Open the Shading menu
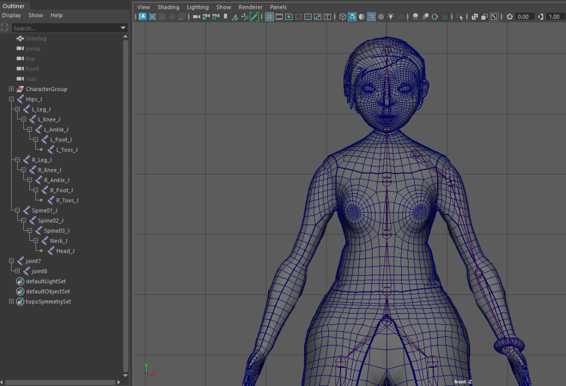Image resolution: width=566 pixels, height=386 pixels. 168,7
